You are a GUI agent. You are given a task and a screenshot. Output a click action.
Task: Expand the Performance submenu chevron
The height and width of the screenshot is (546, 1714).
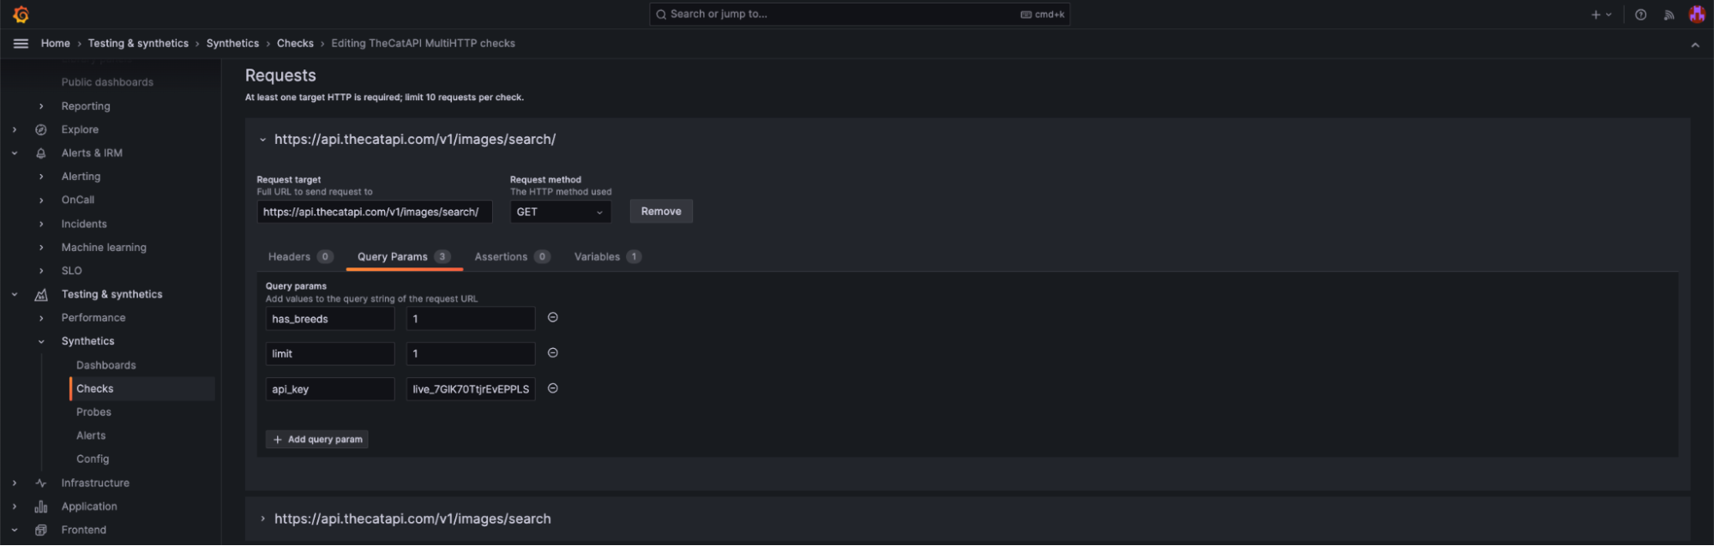click(x=40, y=318)
